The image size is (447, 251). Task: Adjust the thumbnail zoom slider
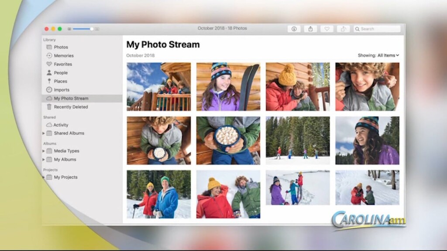83,29
